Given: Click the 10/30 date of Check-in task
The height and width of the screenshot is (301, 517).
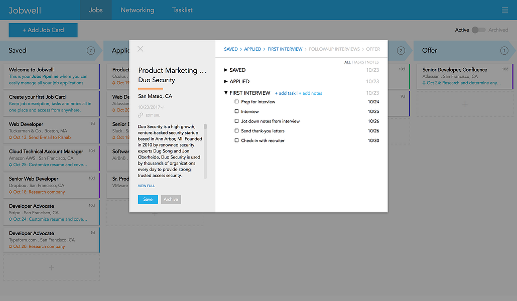Looking at the screenshot, I should [373, 140].
